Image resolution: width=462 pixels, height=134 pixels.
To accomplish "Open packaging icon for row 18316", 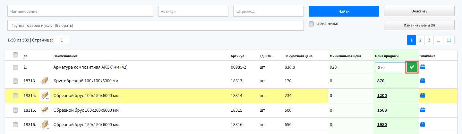I will coord(423,124).
